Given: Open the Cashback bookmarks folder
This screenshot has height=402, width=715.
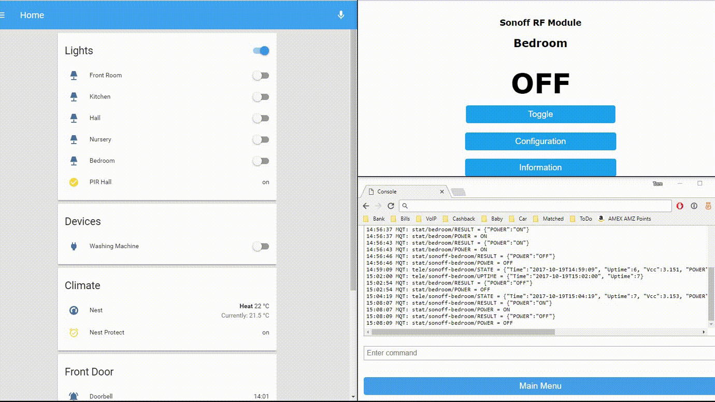Looking at the screenshot, I should [x=459, y=219].
